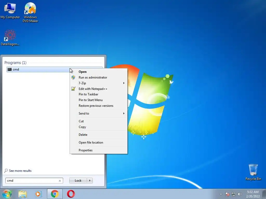Open Google Chrome from the taskbar
This screenshot has height=199, width=266.
pyautogui.click(x=55, y=194)
